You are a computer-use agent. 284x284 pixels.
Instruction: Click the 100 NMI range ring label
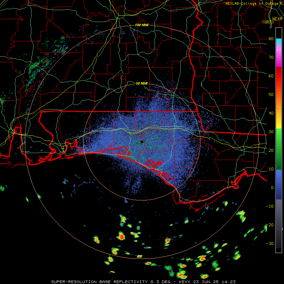pos(142,25)
